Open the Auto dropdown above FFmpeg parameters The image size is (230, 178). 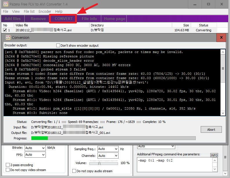click(x=156, y=146)
